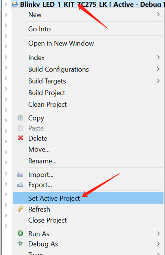This screenshot has width=165, height=255.
Task: Choose Build Project from context menu
Action: 47,93
